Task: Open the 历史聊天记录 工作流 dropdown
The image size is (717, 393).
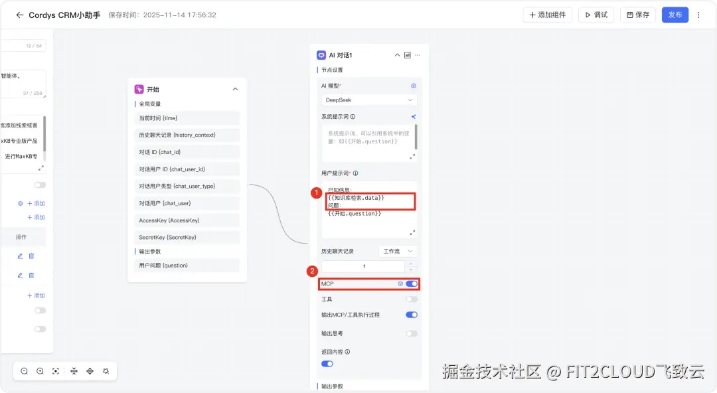Action: 398,251
